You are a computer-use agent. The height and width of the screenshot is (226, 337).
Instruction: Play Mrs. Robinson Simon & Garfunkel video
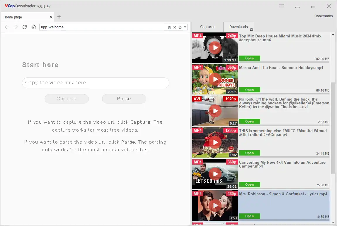tap(215, 206)
